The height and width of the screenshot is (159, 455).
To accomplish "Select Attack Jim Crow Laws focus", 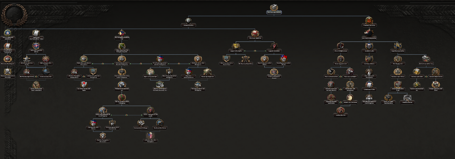I will tap(350, 98).
